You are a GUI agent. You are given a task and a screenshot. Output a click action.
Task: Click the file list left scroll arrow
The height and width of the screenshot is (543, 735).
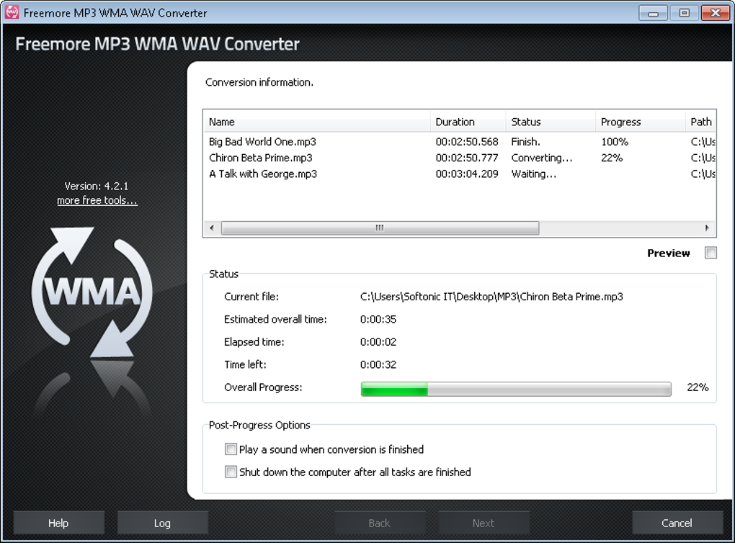point(212,228)
